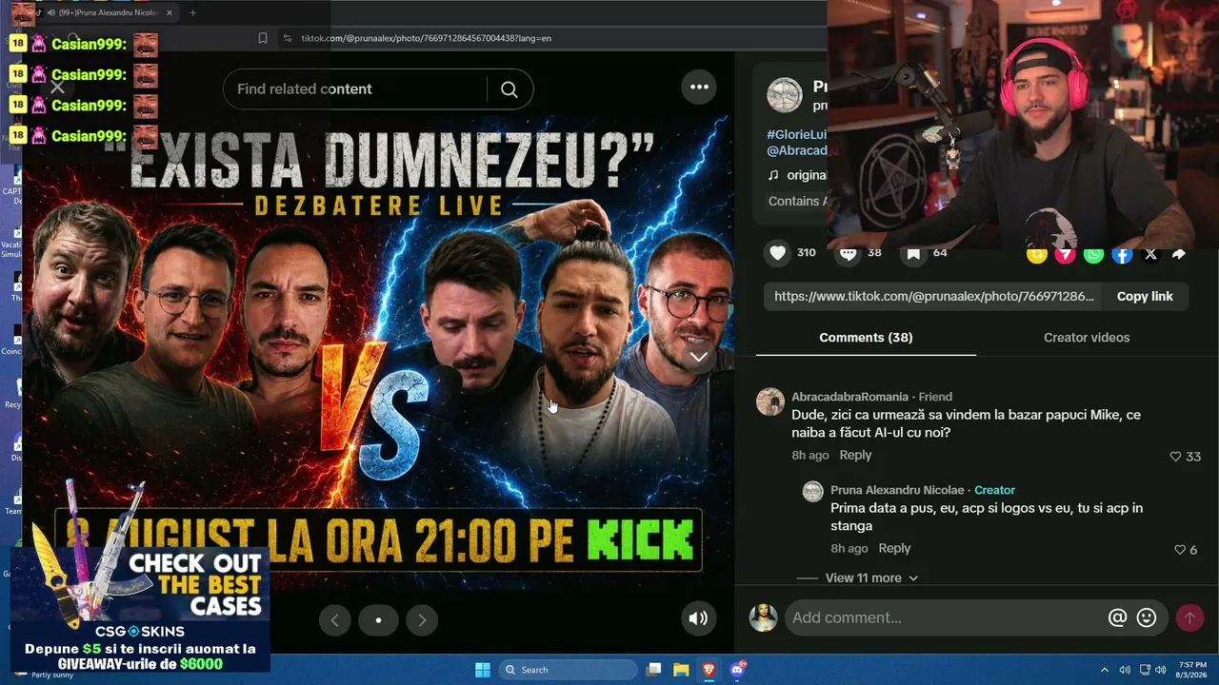
Task: Open the Windows Start menu
Action: tap(482, 670)
